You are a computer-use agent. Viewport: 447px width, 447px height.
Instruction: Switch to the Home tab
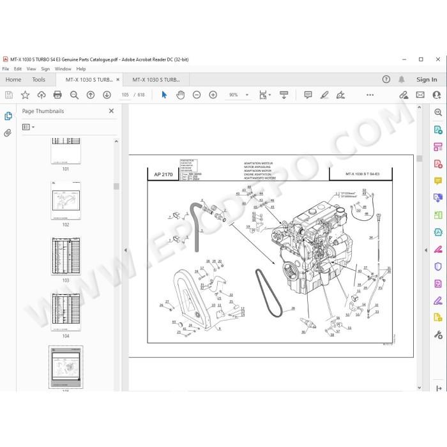point(13,80)
